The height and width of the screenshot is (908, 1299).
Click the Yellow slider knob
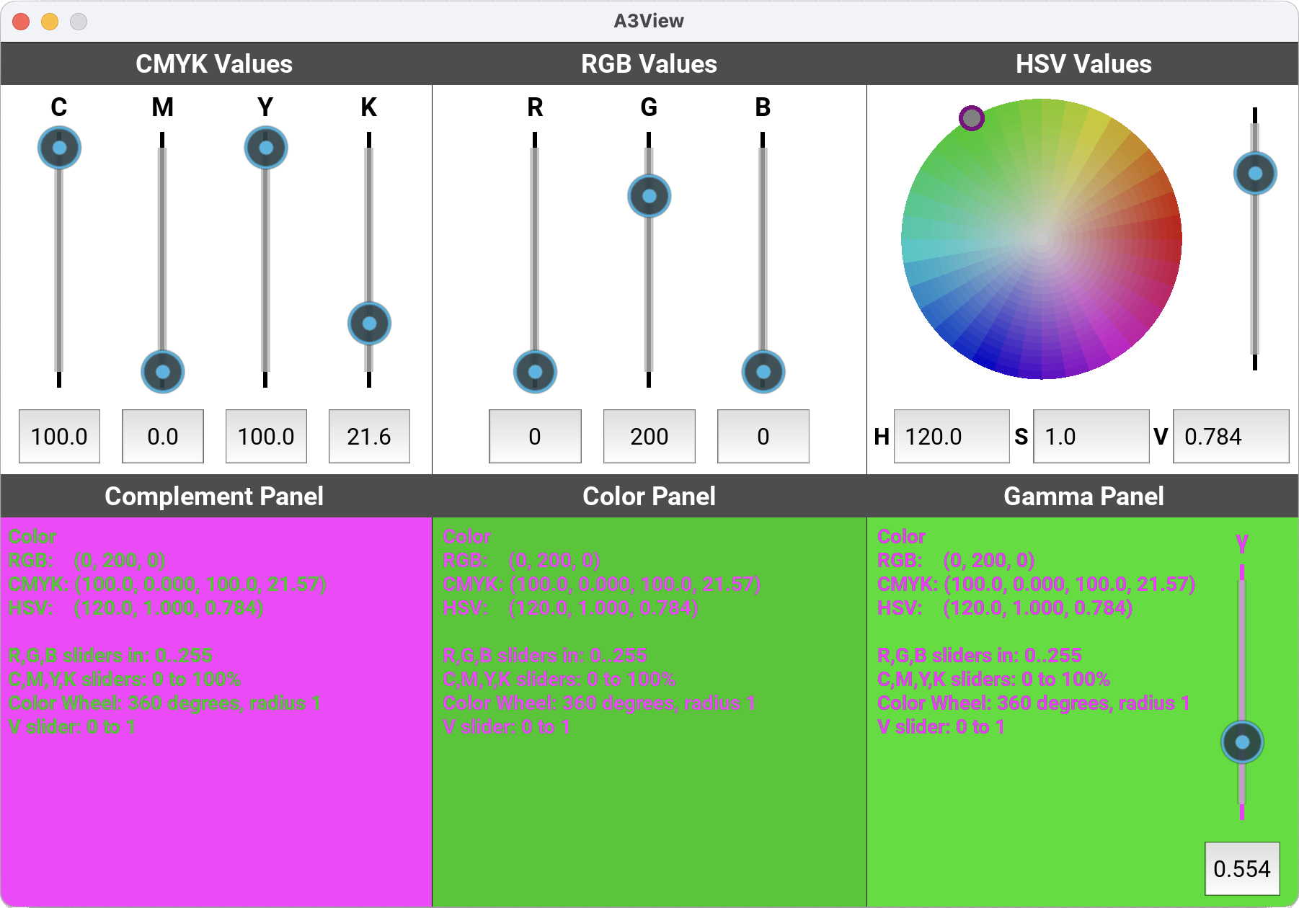pos(266,148)
